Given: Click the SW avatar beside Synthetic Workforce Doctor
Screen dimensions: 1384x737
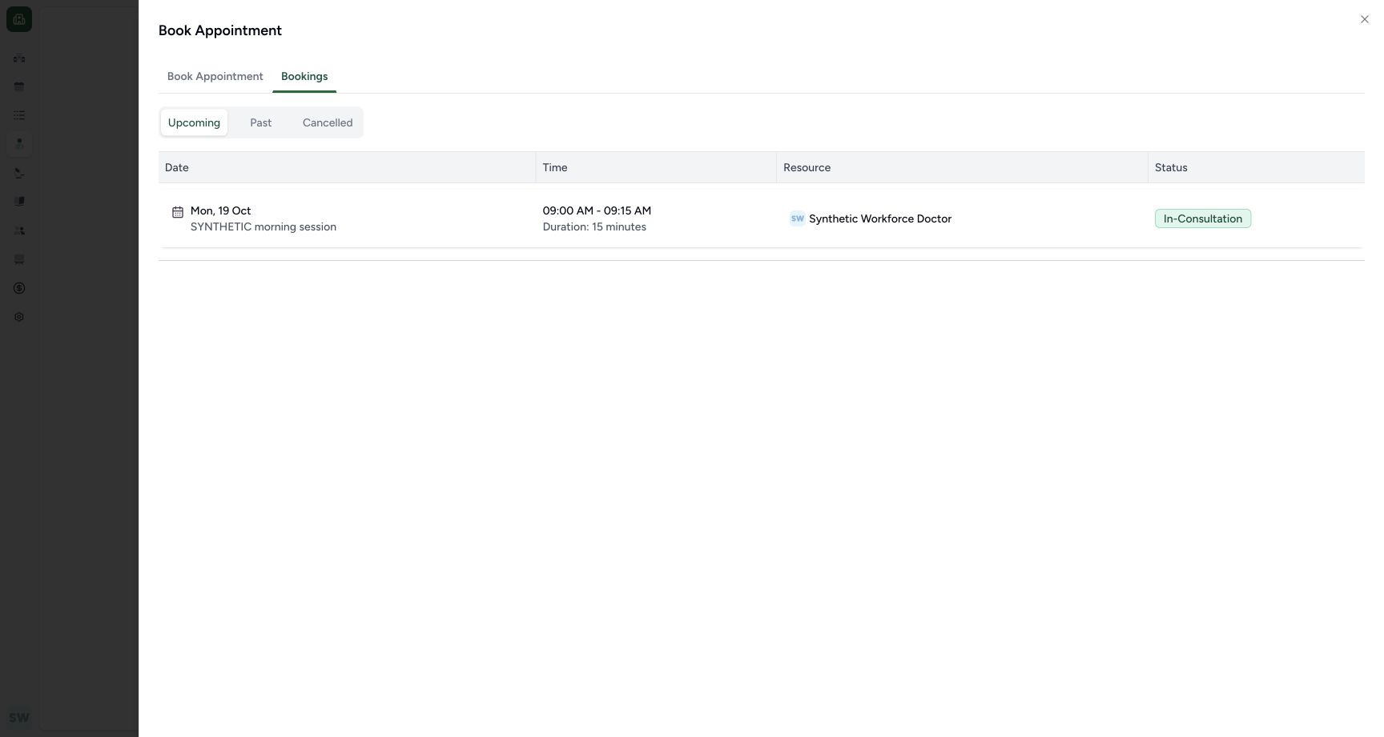Looking at the screenshot, I should point(797,218).
